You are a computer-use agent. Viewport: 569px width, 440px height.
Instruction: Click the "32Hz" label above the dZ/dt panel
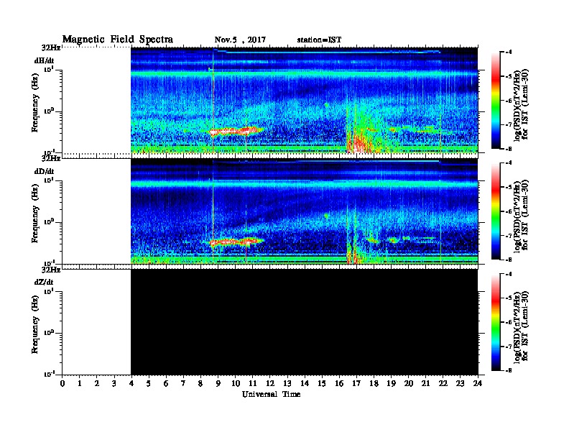[50, 270]
